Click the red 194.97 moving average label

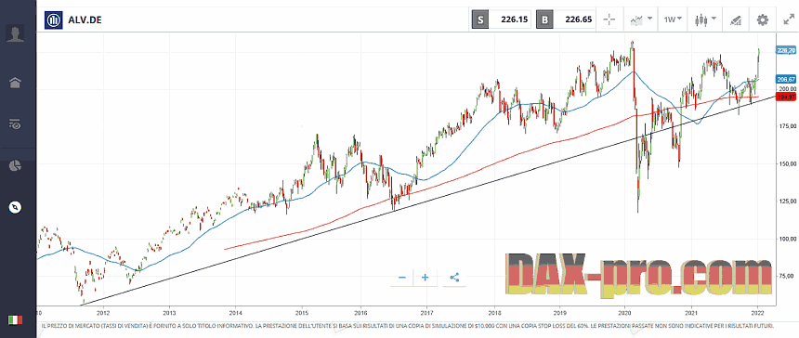pyautogui.click(x=786, y=97)
